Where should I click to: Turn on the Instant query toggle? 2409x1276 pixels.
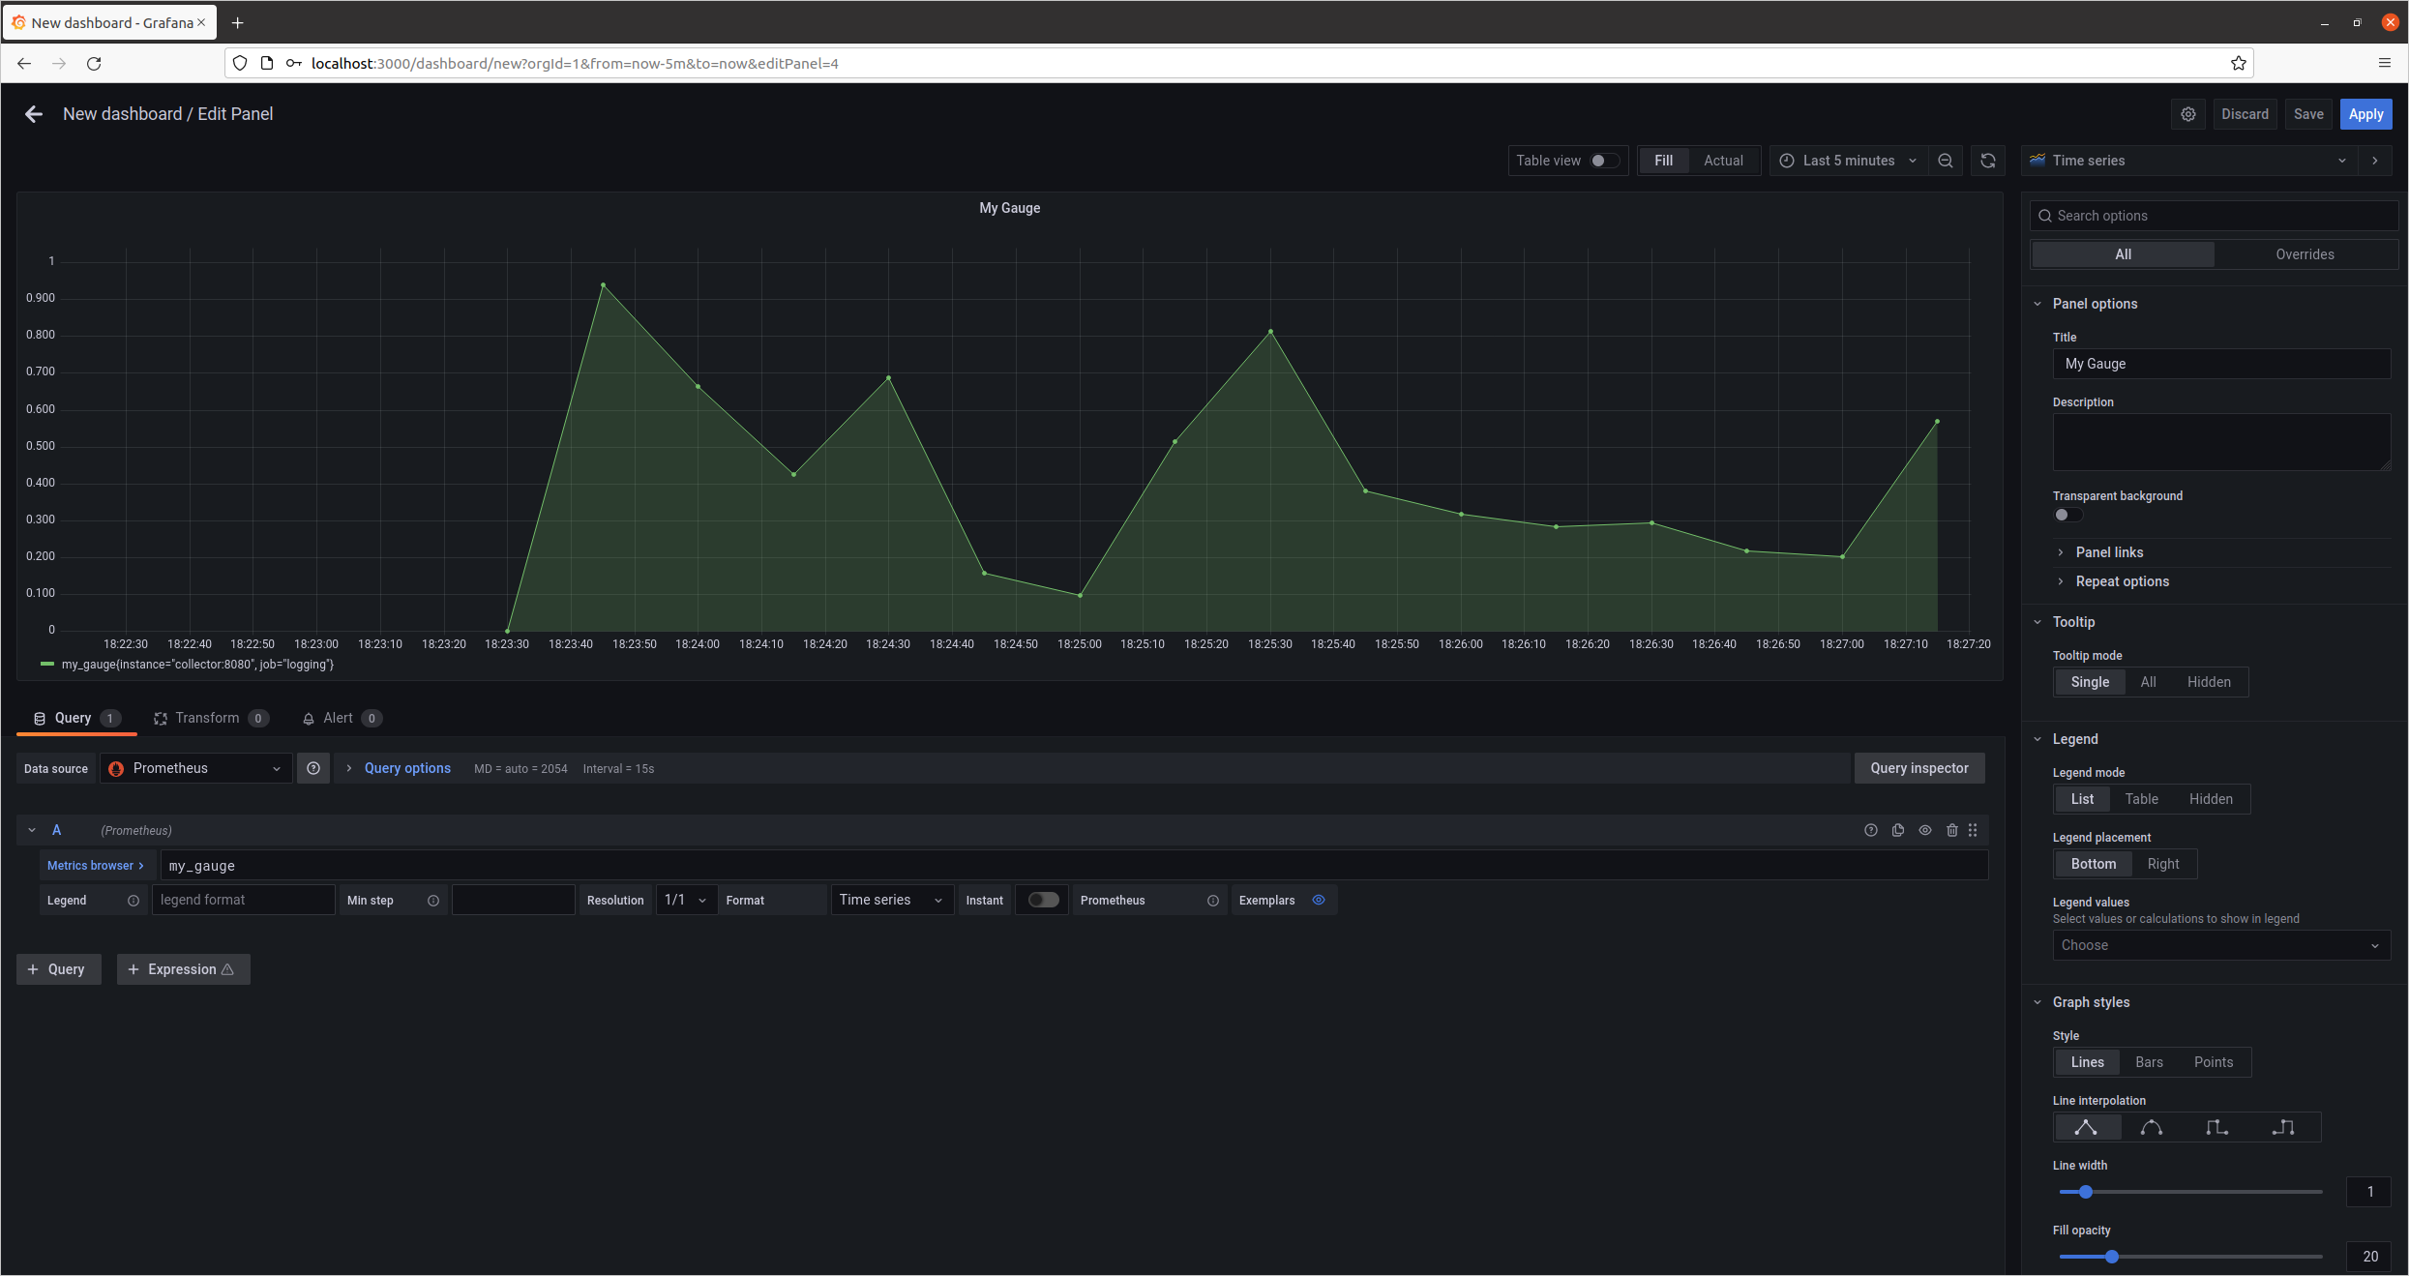[x=1043, y=900]
